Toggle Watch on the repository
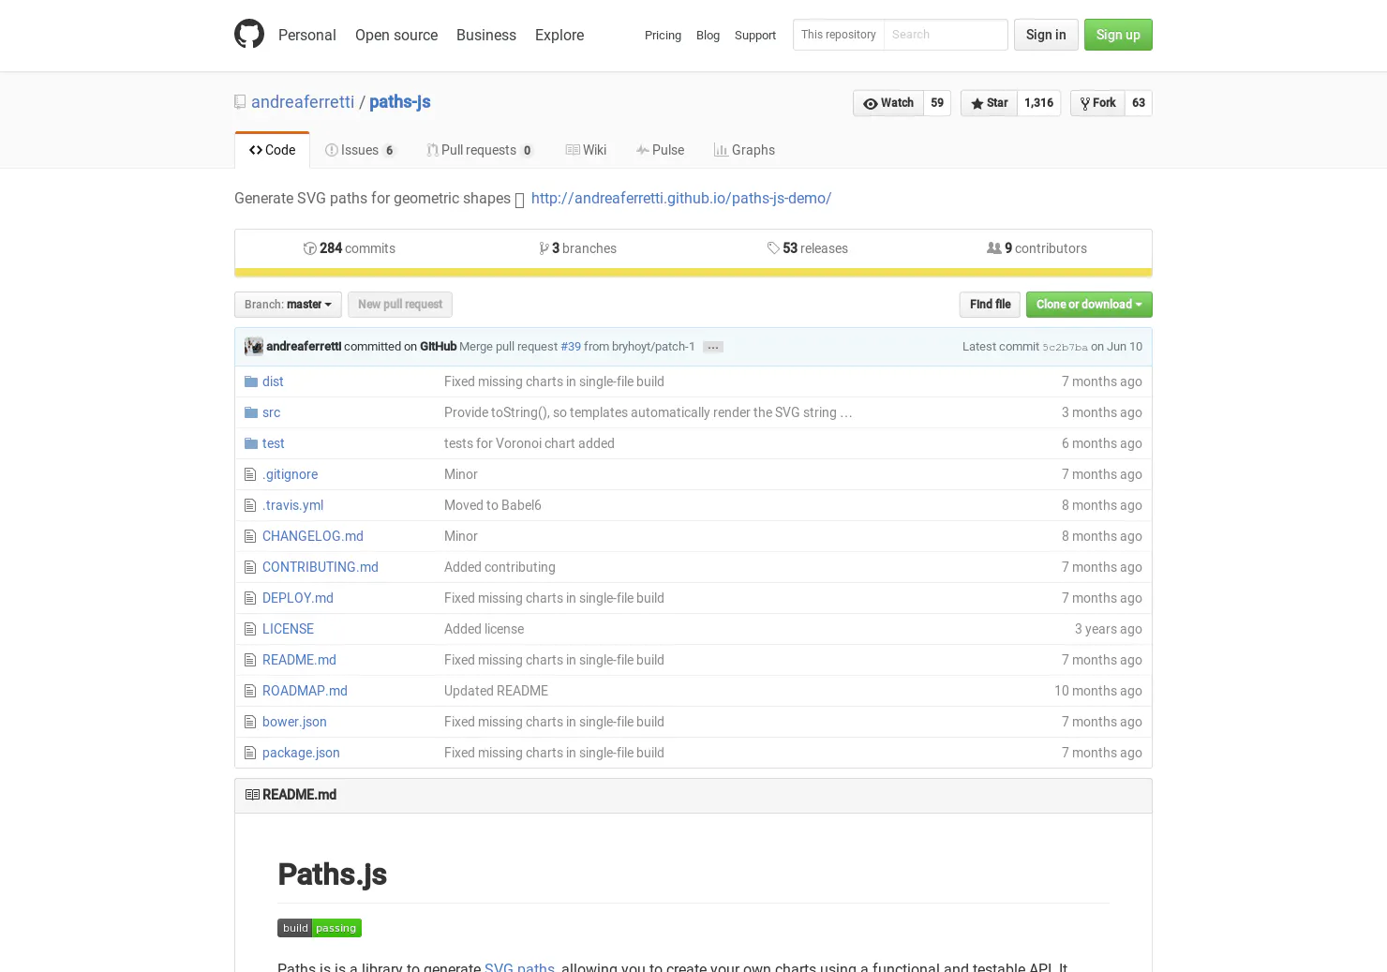Viewport: 1387px width, 972px height. click(888, 103)
